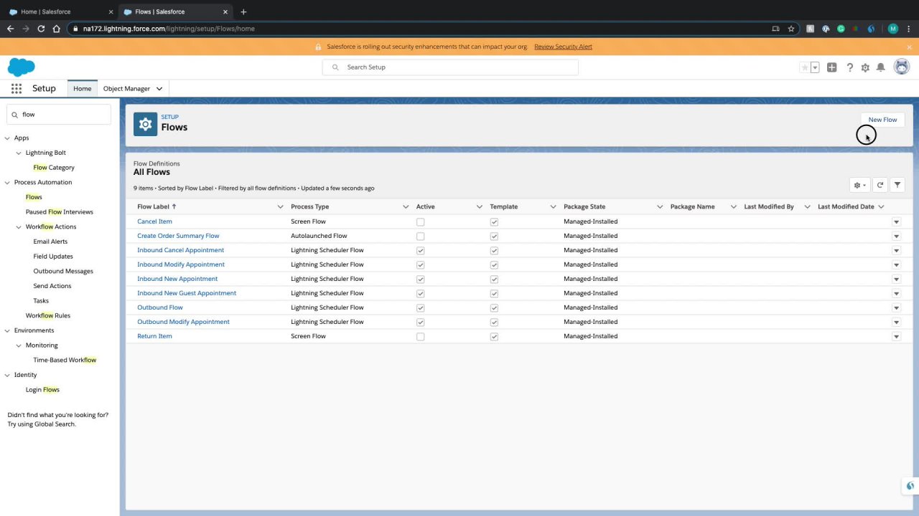Click the Flows setup gear tile icon
Image resolution: width=919 pixels, height=516 pixels.
click(x=145, y=124)
